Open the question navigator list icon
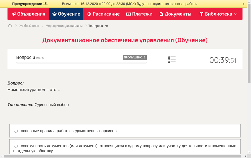 click(172, 59)
